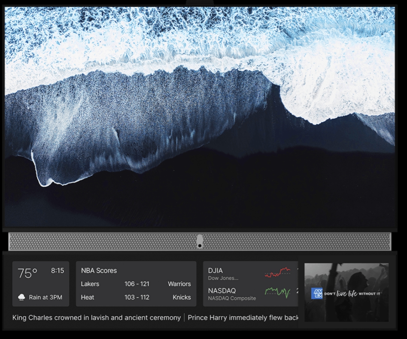Click the rain cloud weather icon
This screenshot has height=339, width=407.
click(21, 297)
